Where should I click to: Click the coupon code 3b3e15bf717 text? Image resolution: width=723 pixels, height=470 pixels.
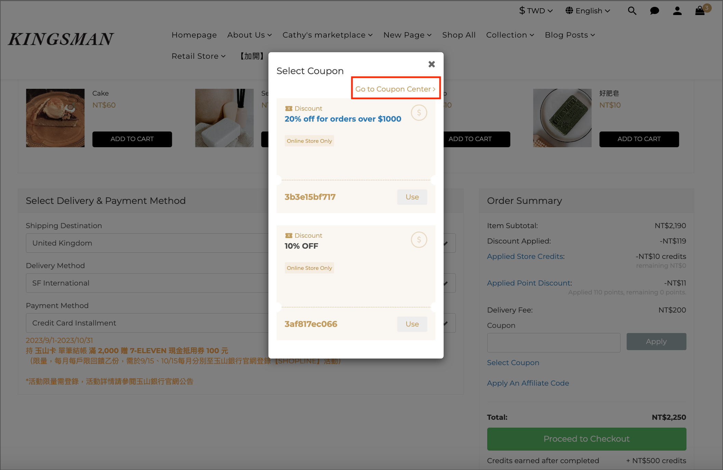click(x=310, y=197)
